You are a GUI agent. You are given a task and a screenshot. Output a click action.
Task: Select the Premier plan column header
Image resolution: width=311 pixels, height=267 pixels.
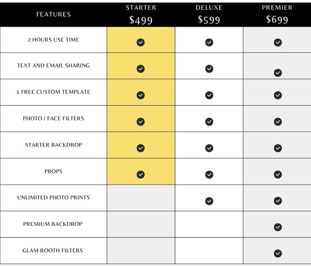click(277, 7)
